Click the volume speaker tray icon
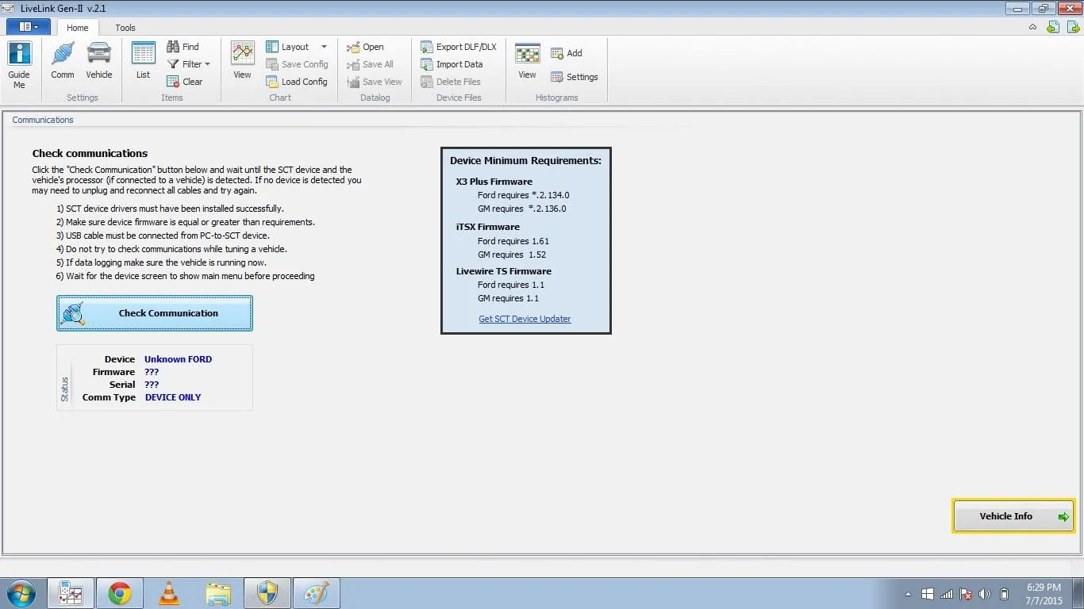The image size is (1084, 609). pyautogui.click(x=985, y=594)
